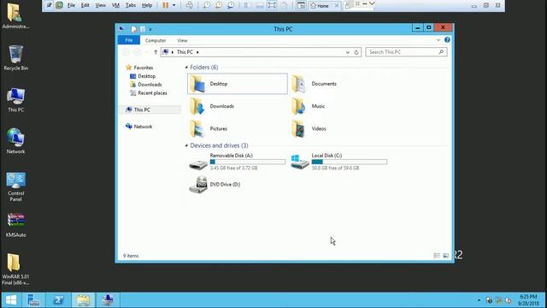Open the Windows Start button
The image size is (547, 308).
click(11, 300)
